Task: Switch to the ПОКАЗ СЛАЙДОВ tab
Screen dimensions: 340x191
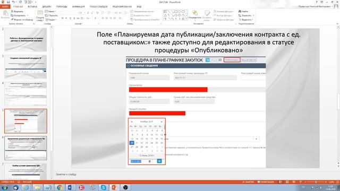Action: [99, 6]
